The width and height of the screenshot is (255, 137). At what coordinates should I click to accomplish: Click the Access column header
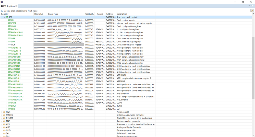(x=100, y=14)
